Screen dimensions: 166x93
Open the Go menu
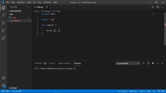[34, 2]
